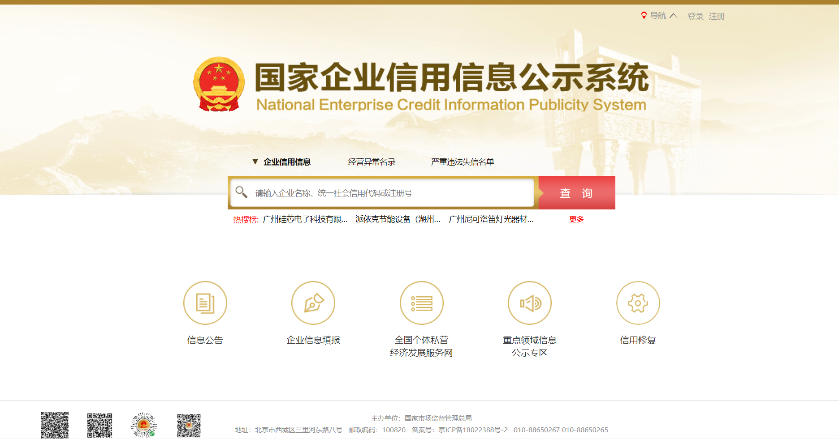Open the 重点领域信息 speaker icon

coord(530,303)
